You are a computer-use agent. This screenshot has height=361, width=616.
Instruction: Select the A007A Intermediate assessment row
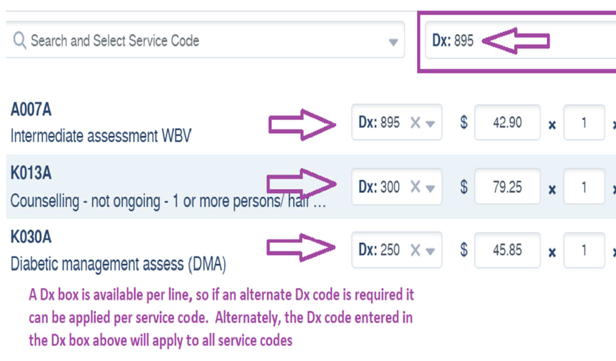click(x=311, y=123)
